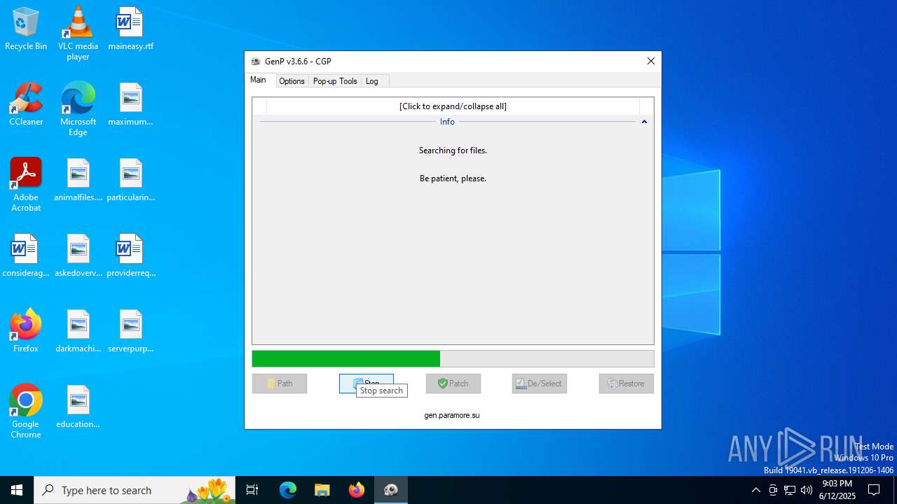Select GenP skull taskbar icon
The height and width of the screenshot is (504, 897).
tap(391, 490)
